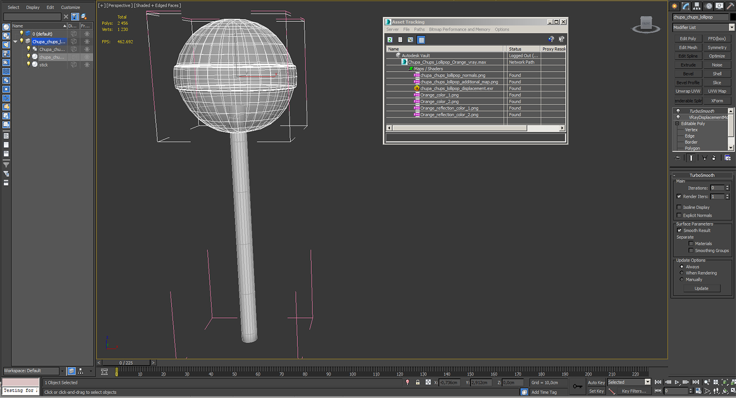Check Separate by Smoothing Groups

coord(691,250)
